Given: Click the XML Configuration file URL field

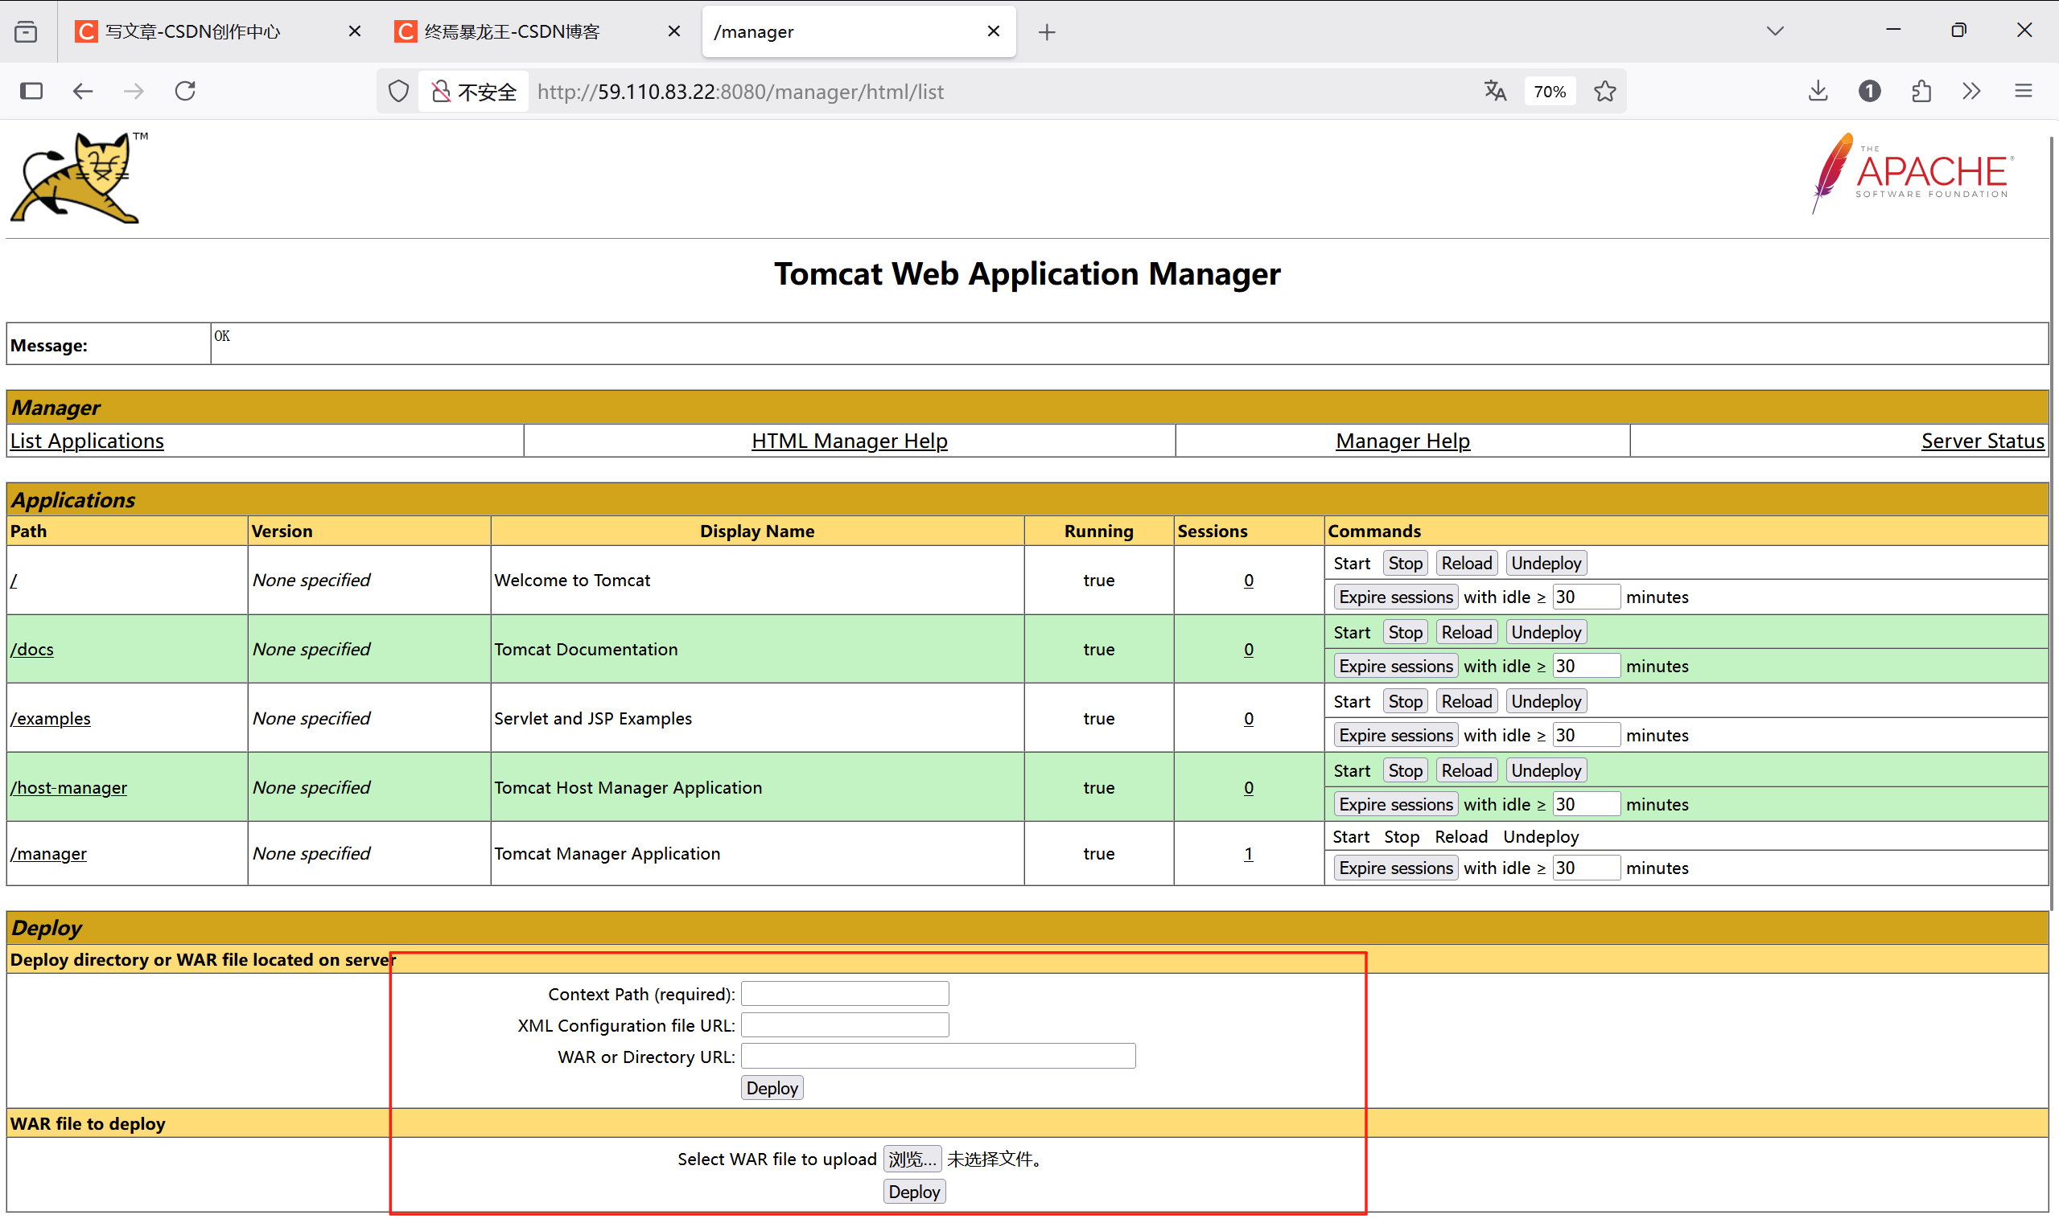Looking at the screenshot, I should click(x=845, y=1025).
